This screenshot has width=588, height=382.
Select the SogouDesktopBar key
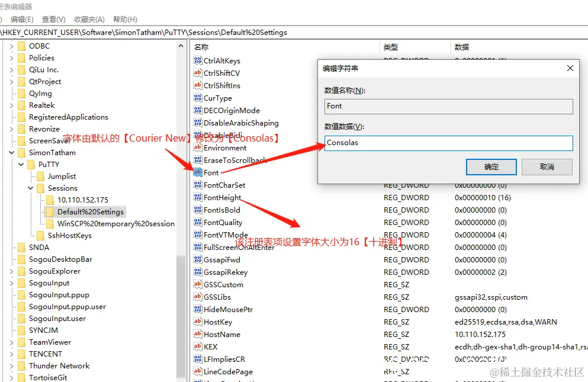(60, 259)
